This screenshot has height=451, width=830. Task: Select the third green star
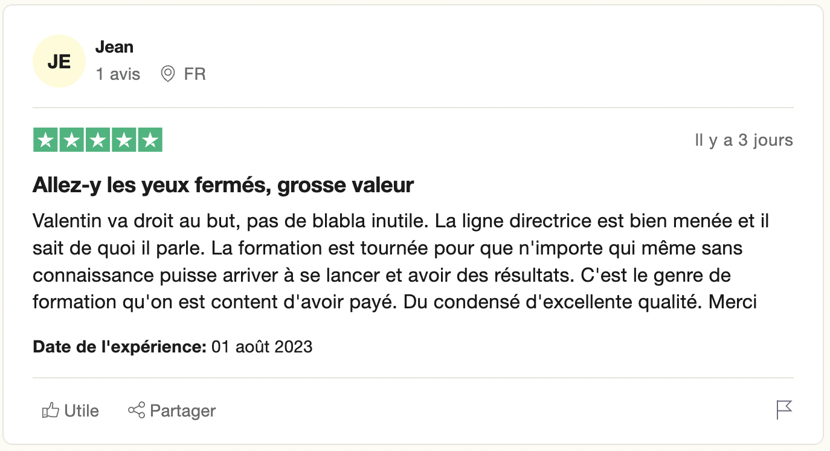(98, 140)
